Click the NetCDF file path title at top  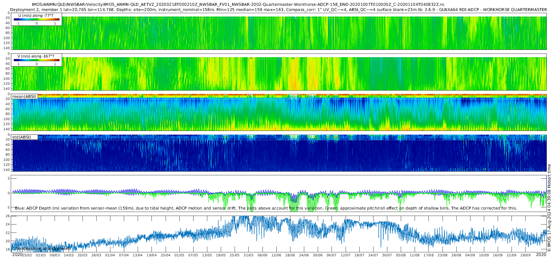coord(238,5)
